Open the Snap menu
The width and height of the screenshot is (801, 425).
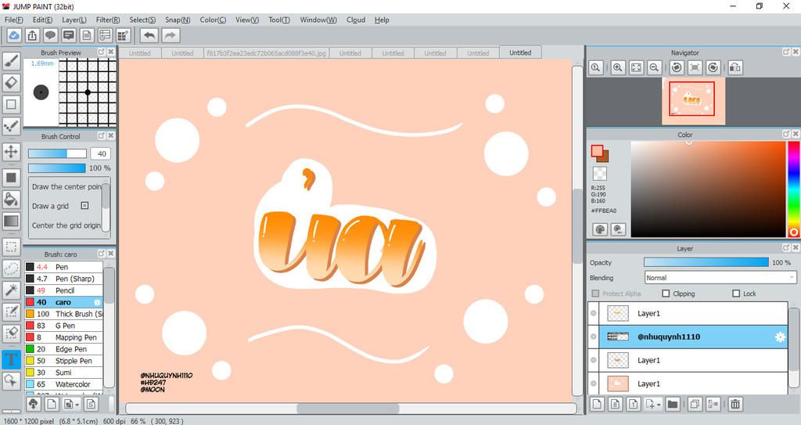(x=178, y=20)
